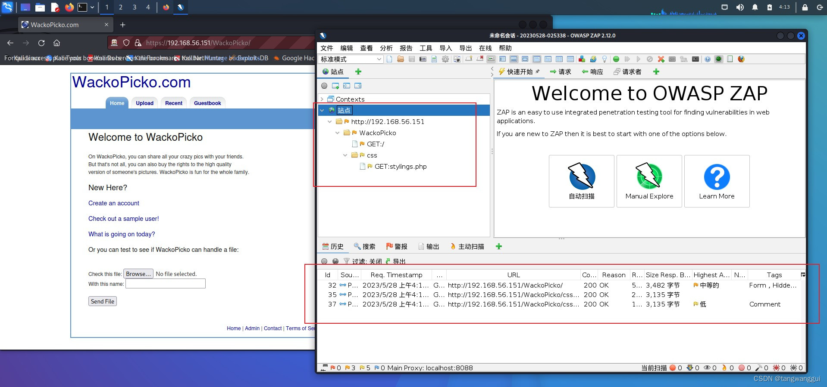Click the filter funnel icon in History
Viewport: 827px width, 387px height.
(347, 261)
